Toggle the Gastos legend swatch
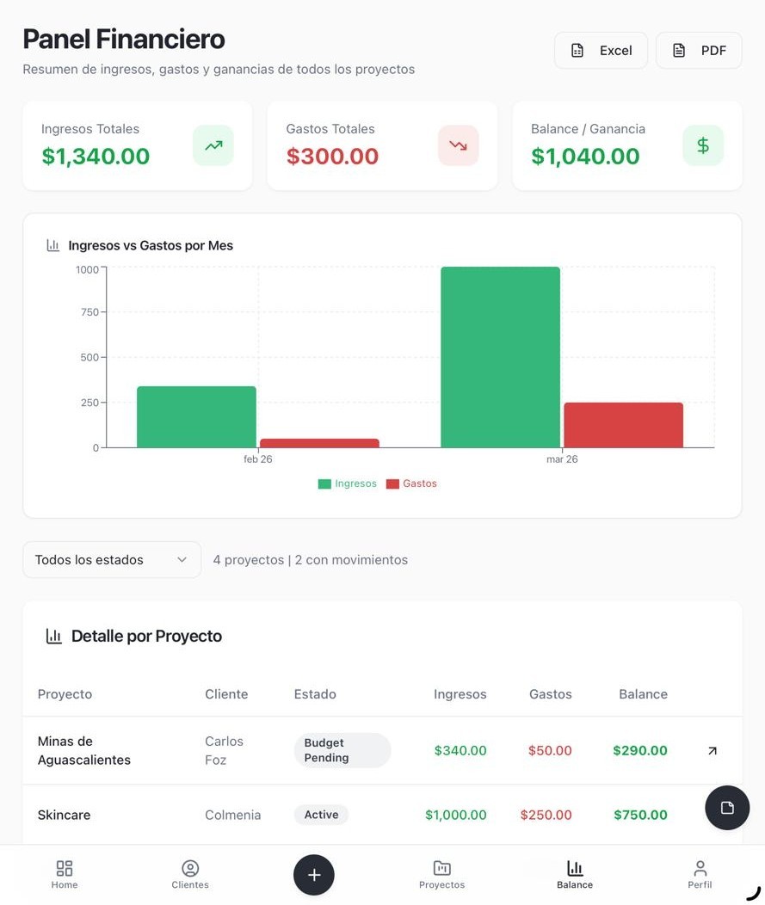The width and height of the screenshot is (765, 905). pos(392,483)
